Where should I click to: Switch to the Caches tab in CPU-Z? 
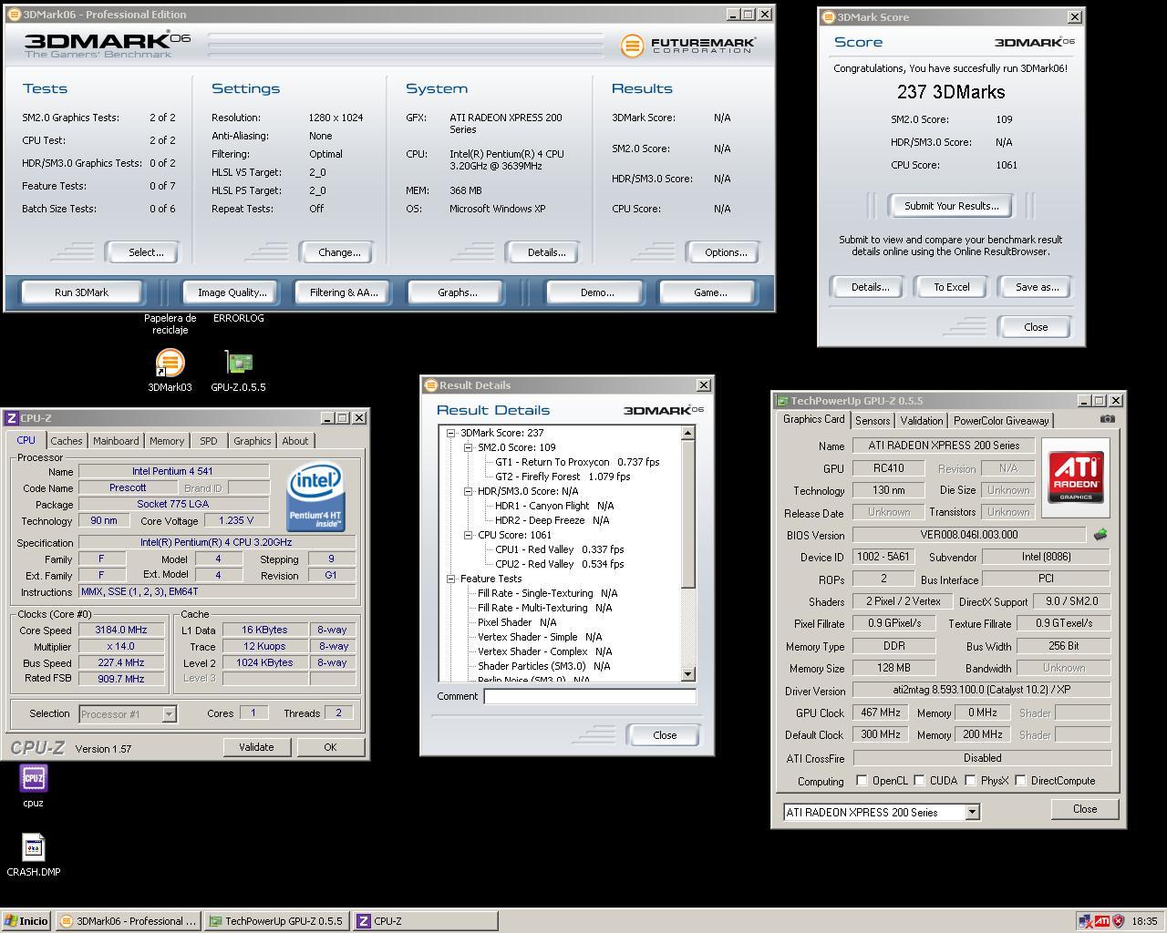tap(66, 441)
